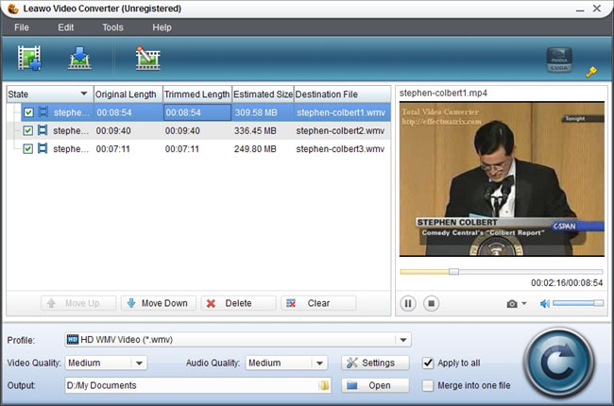
Task: Click trimmed length 00:08:54 cell
Action: (197, 112)
